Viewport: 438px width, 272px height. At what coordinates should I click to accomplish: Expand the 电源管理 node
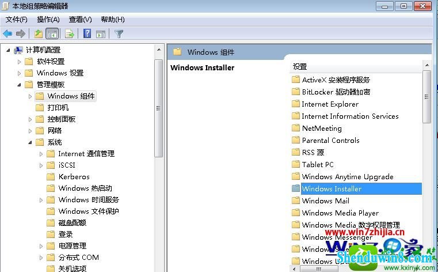41,246
